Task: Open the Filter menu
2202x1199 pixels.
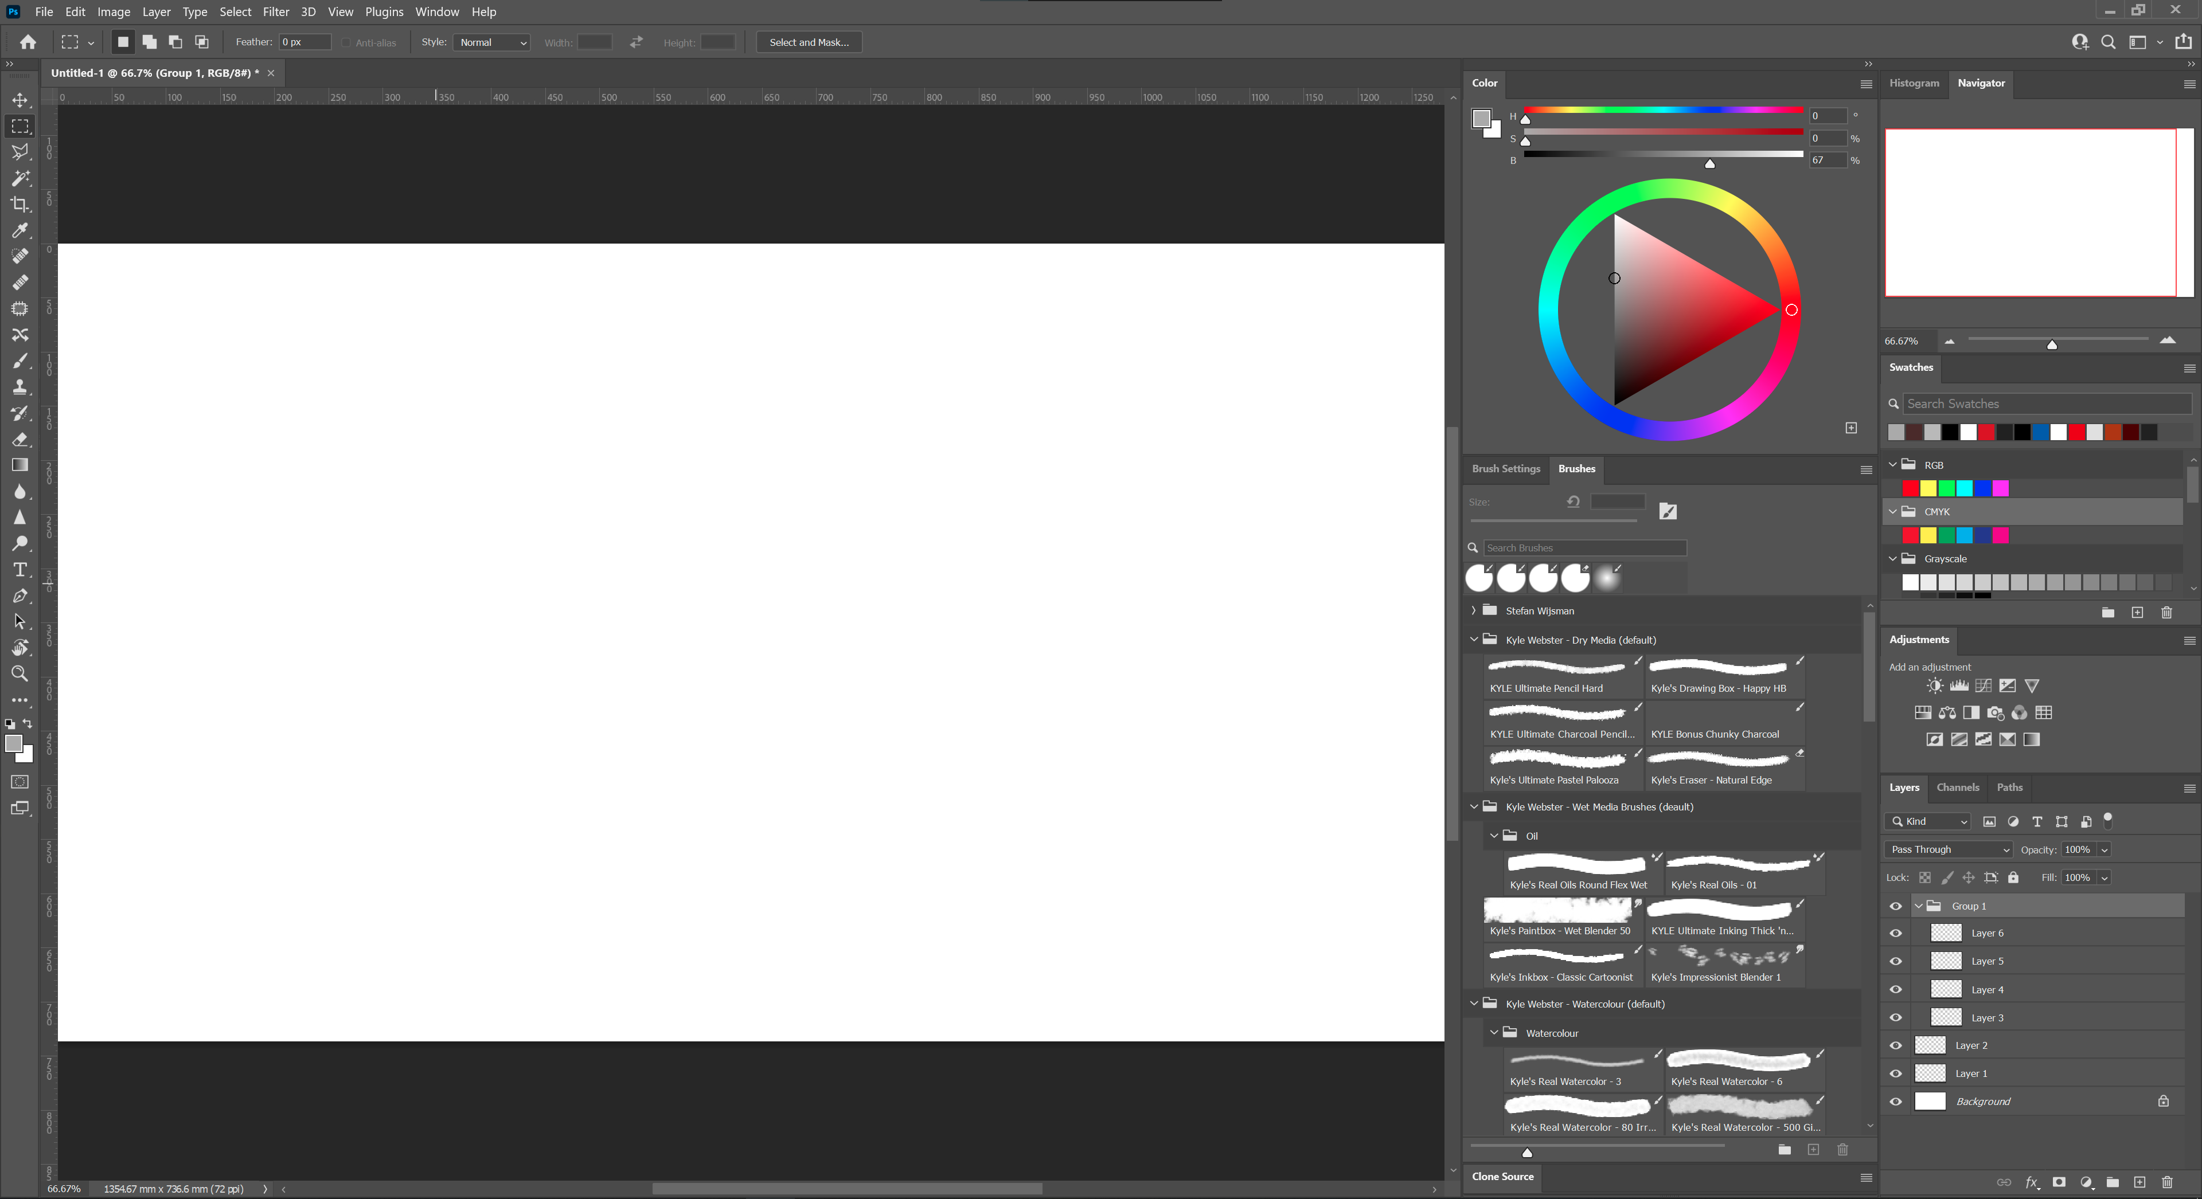Action: pyautogui.click(x=275, y=12)
